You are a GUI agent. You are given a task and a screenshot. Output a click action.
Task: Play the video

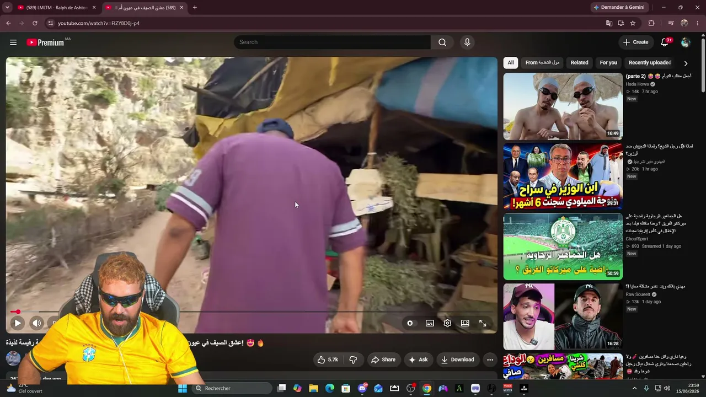(x=17, y=323)
